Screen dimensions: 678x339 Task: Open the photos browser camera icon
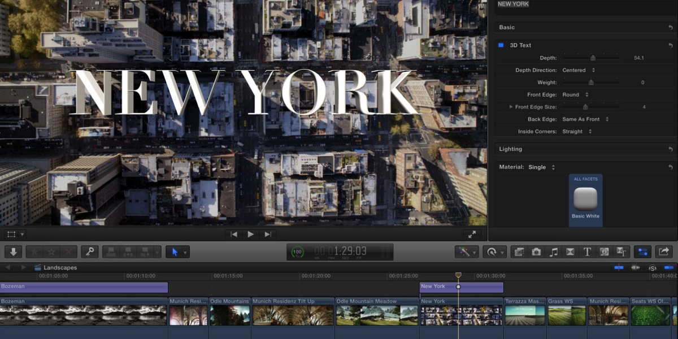536,252
